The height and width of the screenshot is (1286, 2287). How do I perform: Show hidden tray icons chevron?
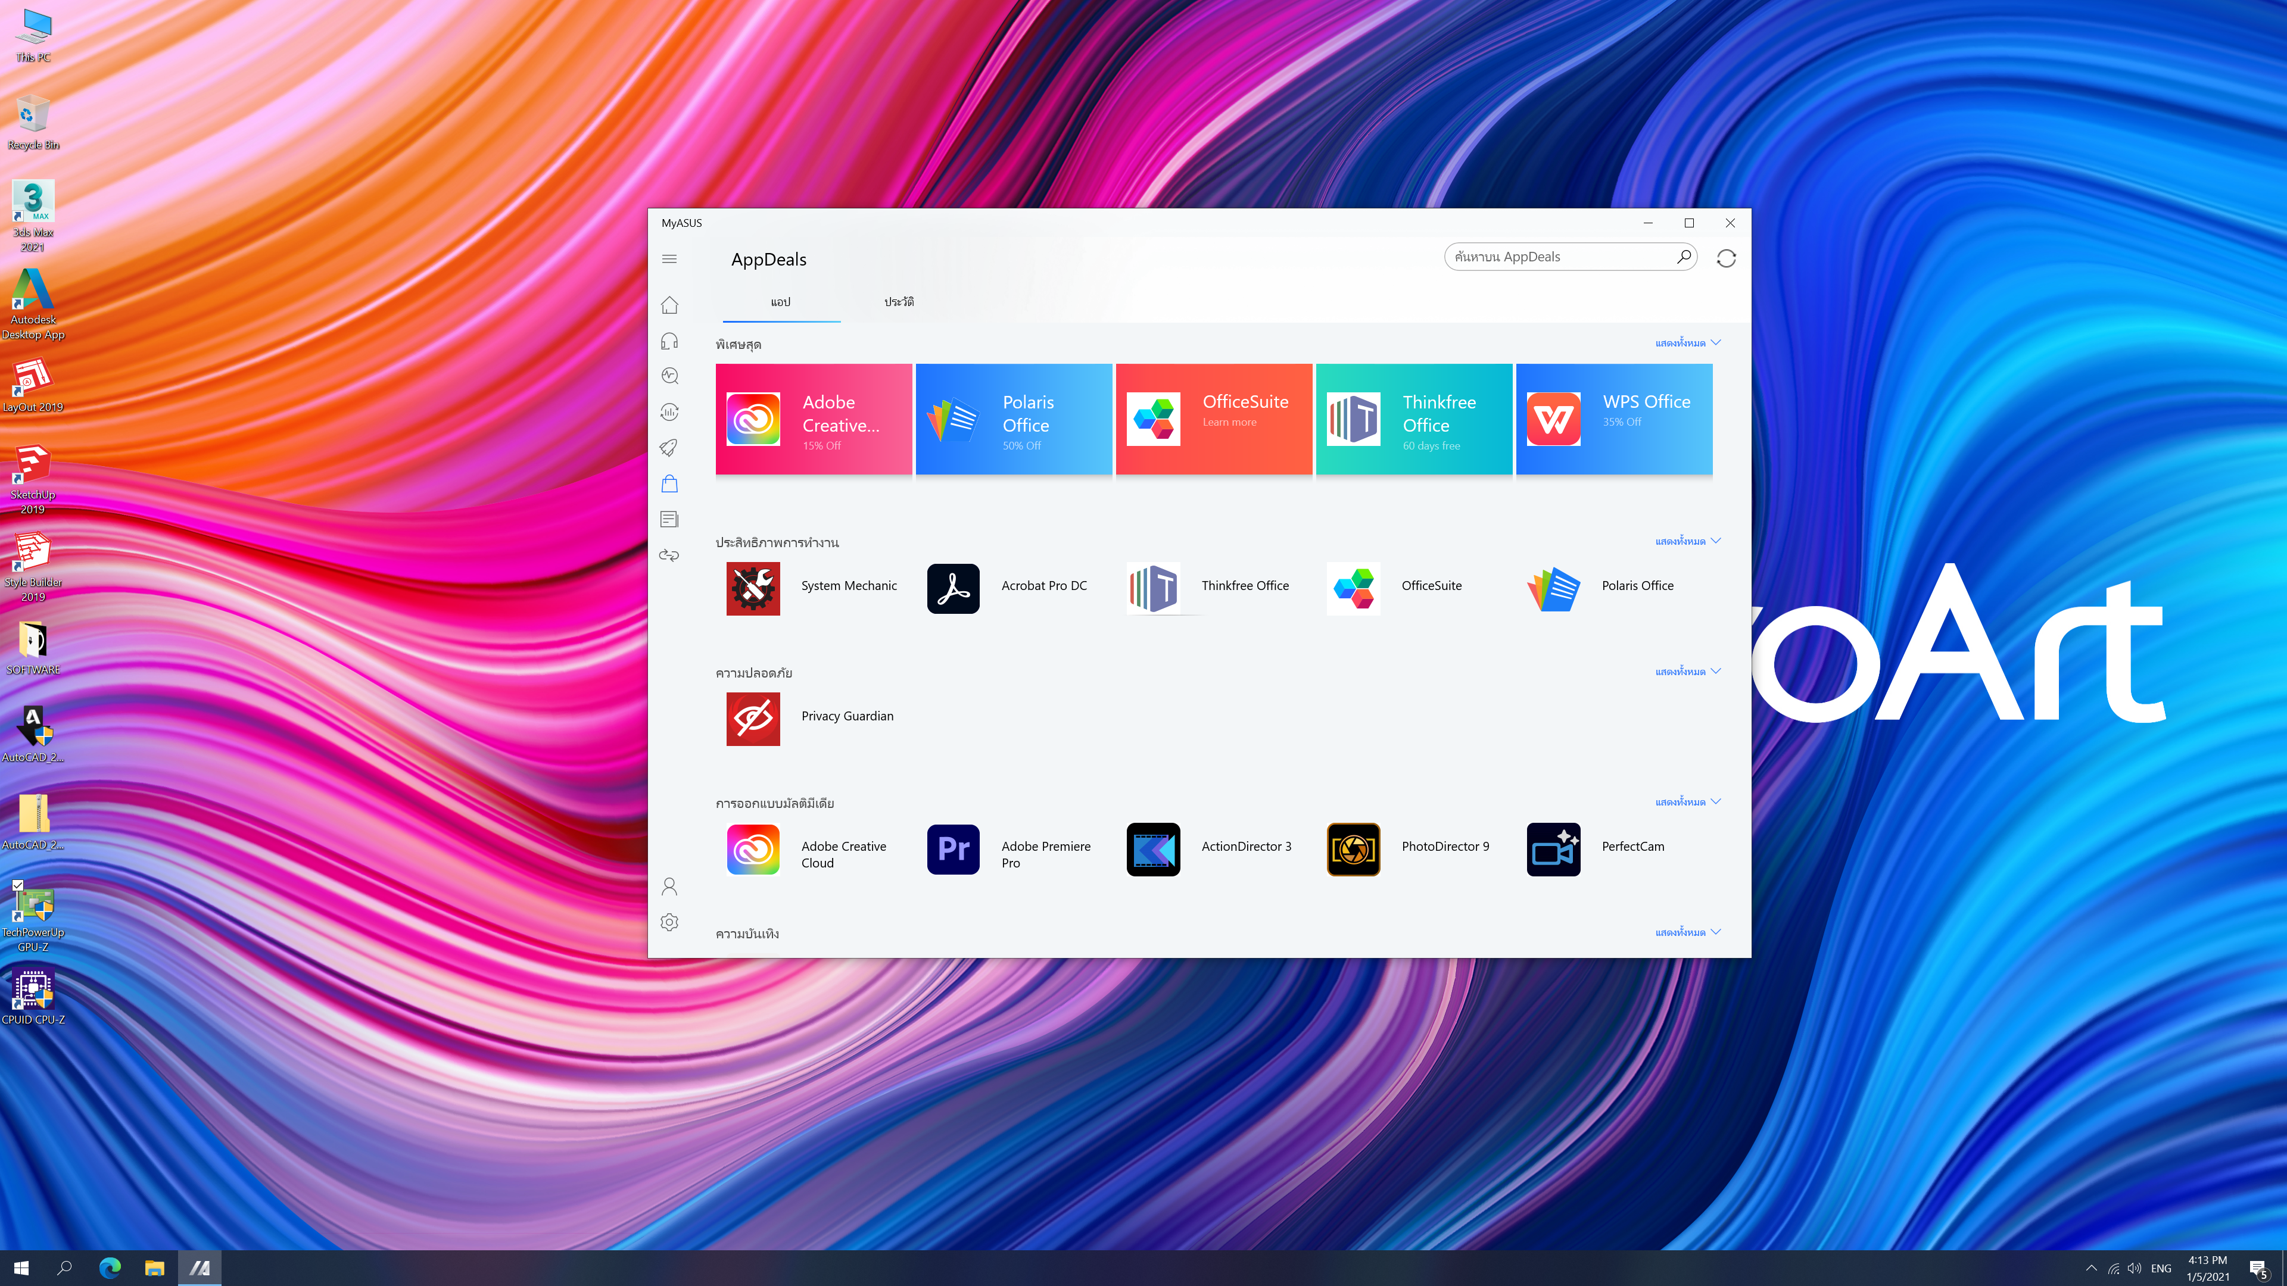[2091, 1268]
